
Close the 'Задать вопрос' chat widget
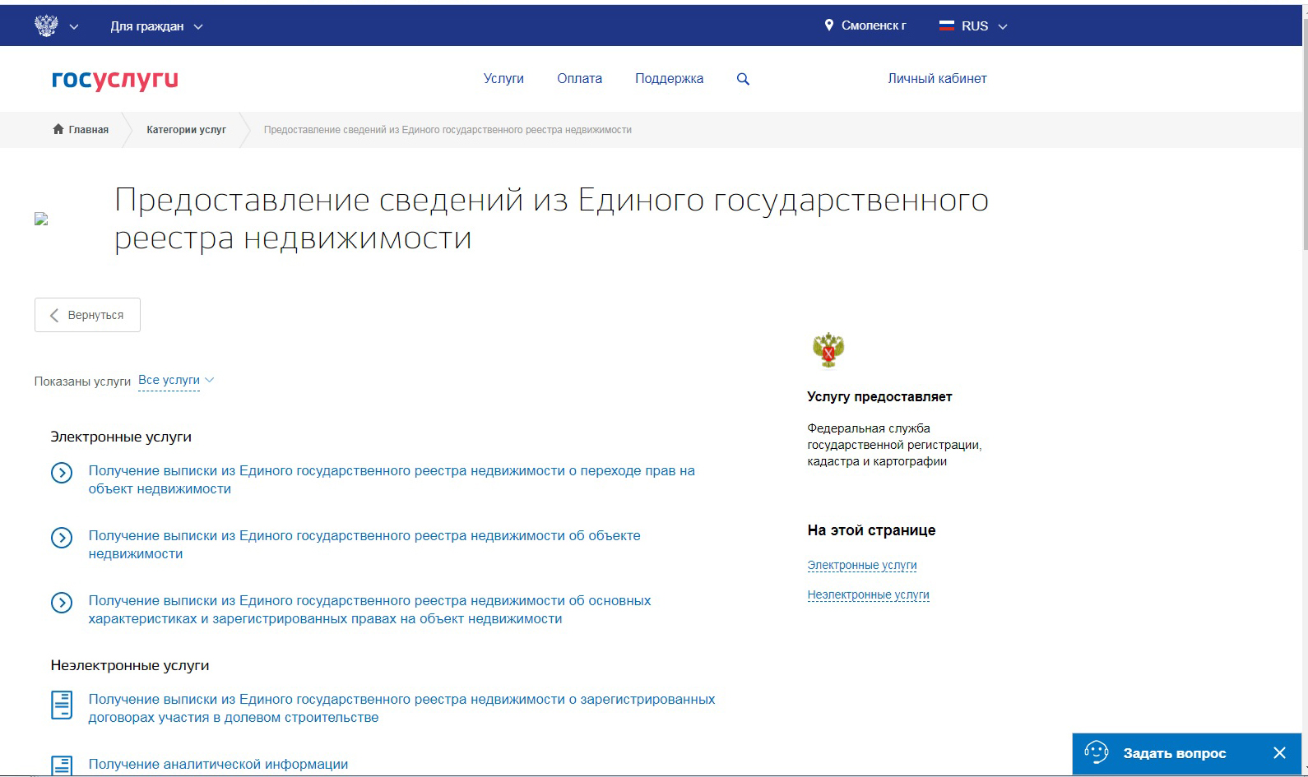[1279, 752]
